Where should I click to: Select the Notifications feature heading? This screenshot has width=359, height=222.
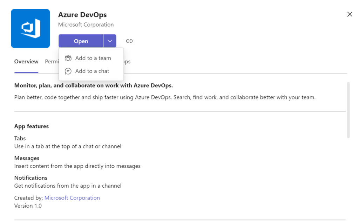click(x=31, y=178)
